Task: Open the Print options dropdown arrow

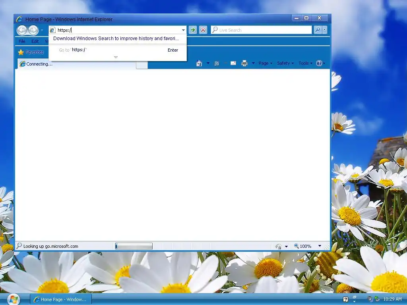Action: (253, 63)
